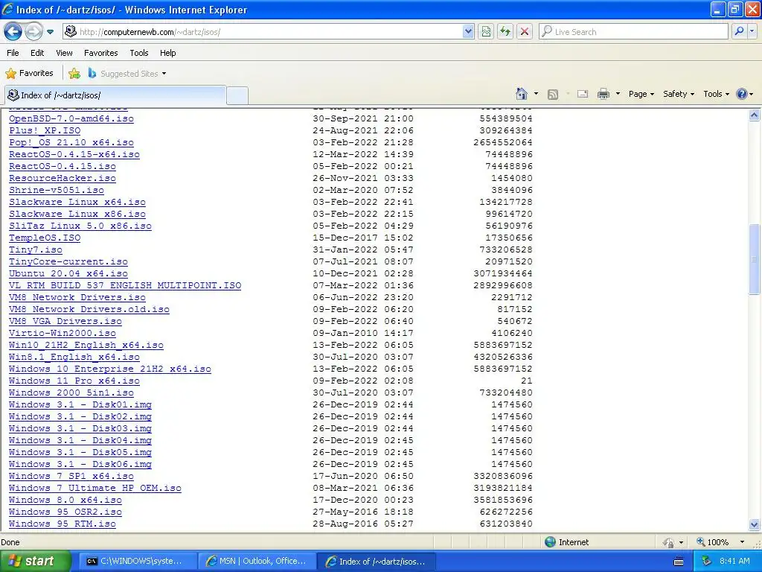
Task: Click the Add to Favorites Bar icon
Action: [74, 74]
